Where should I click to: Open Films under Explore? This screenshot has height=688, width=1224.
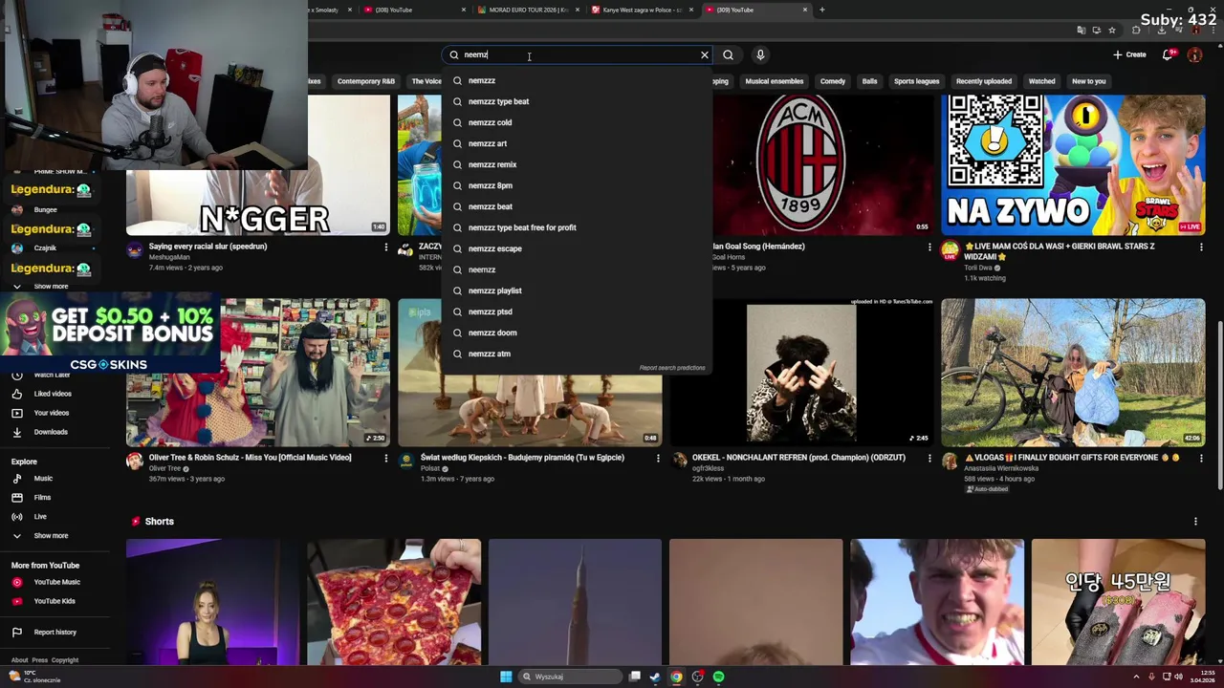pos(42,498)
